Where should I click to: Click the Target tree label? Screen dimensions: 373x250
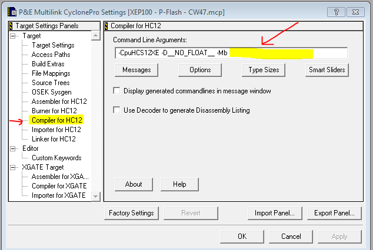tap(31, 36)
